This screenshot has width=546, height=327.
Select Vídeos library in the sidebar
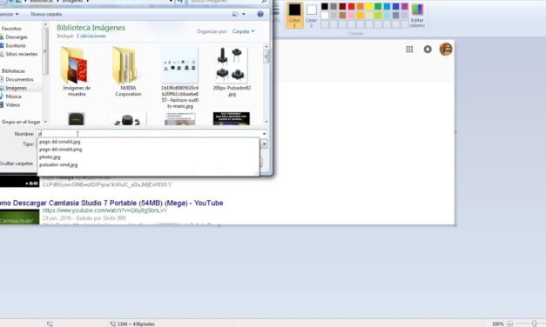(x=12, y=104)
